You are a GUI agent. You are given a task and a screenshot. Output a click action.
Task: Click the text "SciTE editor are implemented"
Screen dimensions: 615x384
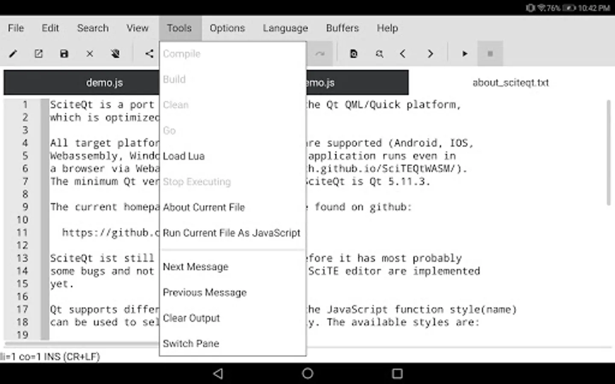394,271
